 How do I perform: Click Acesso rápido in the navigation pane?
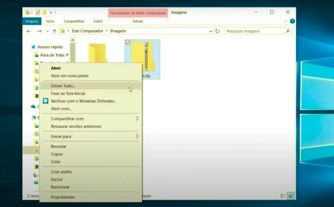[50, 47]
